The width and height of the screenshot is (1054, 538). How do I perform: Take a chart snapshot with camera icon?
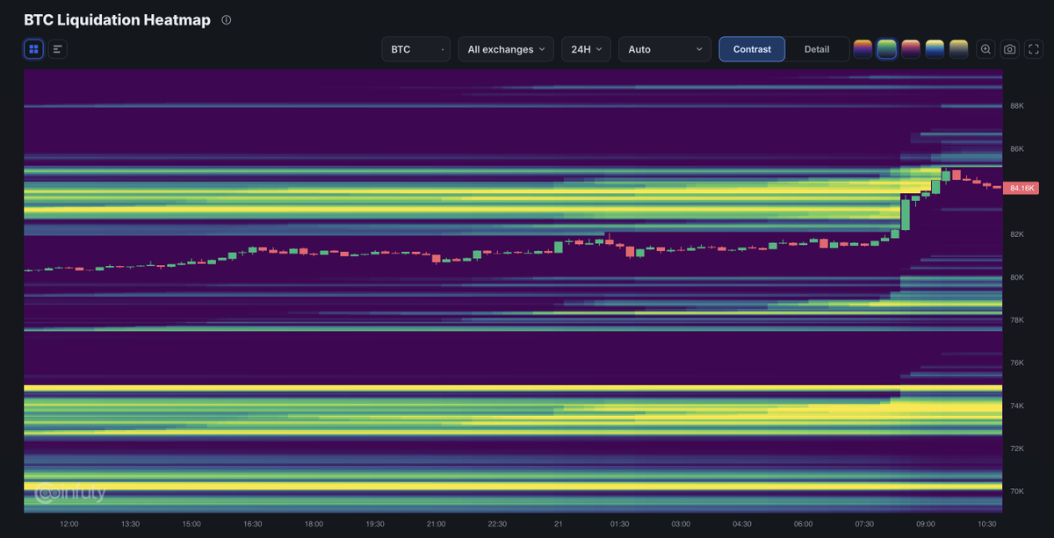point(1010,49)
